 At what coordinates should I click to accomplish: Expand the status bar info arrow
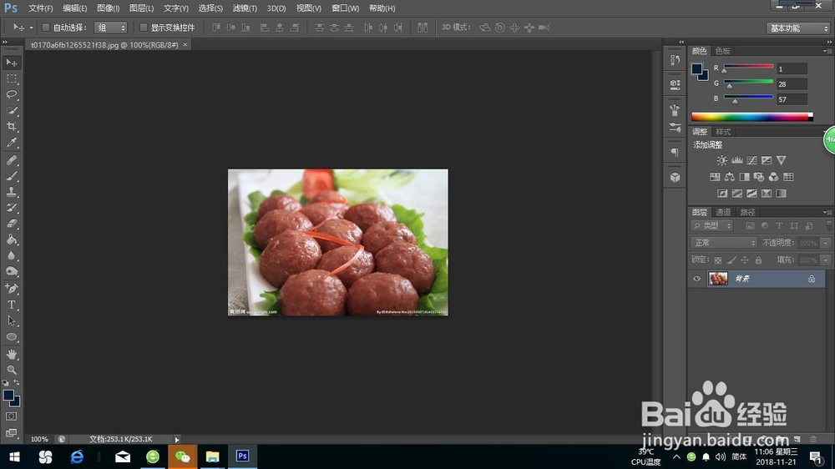click(177, 440)
